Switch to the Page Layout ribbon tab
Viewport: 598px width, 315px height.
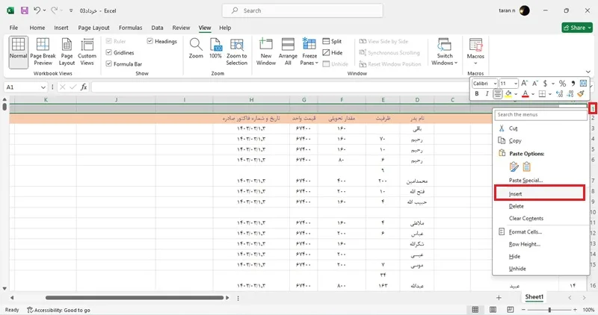(94, 28)
